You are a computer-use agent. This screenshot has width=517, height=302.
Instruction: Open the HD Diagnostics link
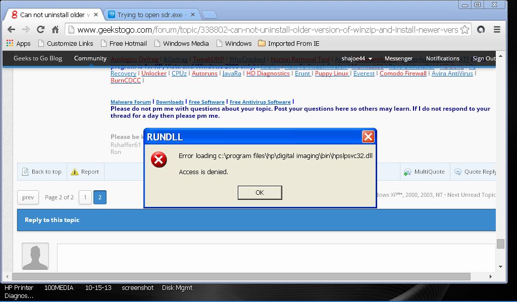click(x=268, y=73)
